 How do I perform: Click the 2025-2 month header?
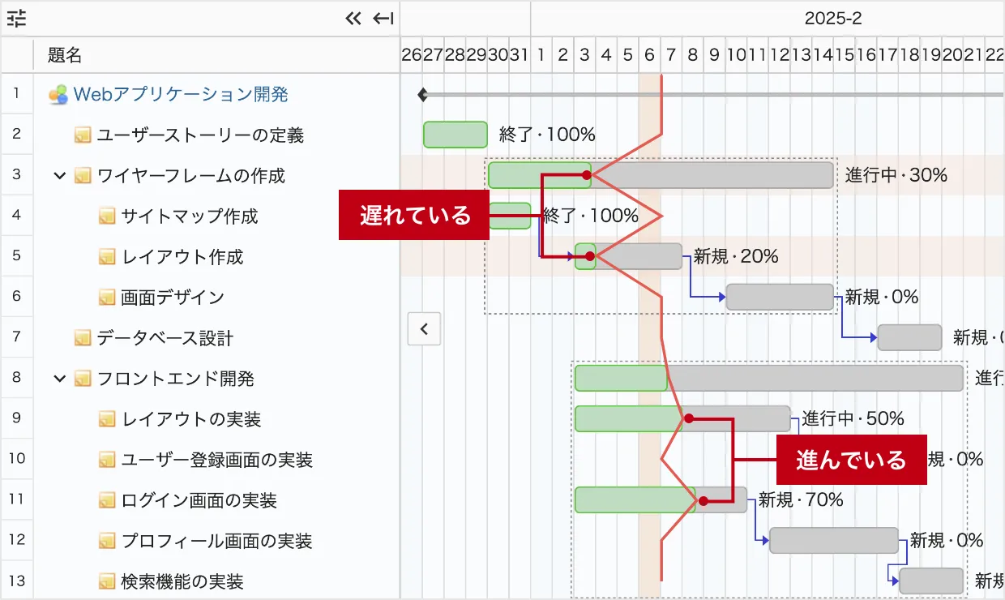point(832,18)
